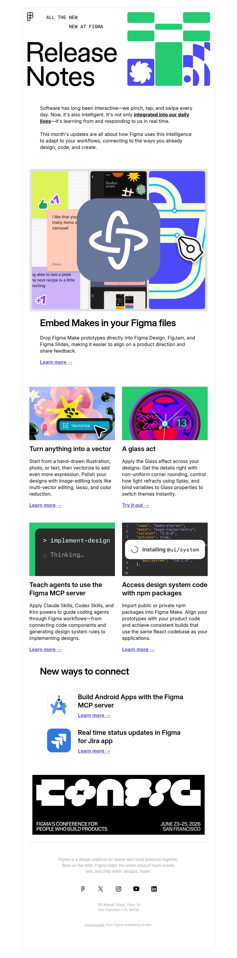Click the '760 Market Street, Floor 10' address

pyautogui.click(x=118, y=905)
